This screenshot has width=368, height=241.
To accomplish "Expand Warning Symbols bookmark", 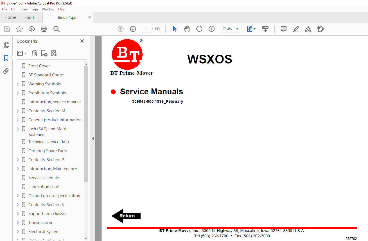I will tap(18, 84).
